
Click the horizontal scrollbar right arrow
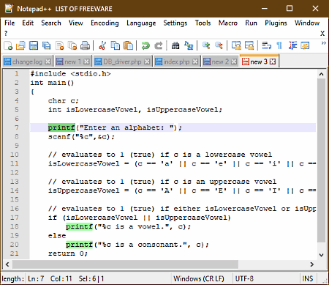(311, 264)
